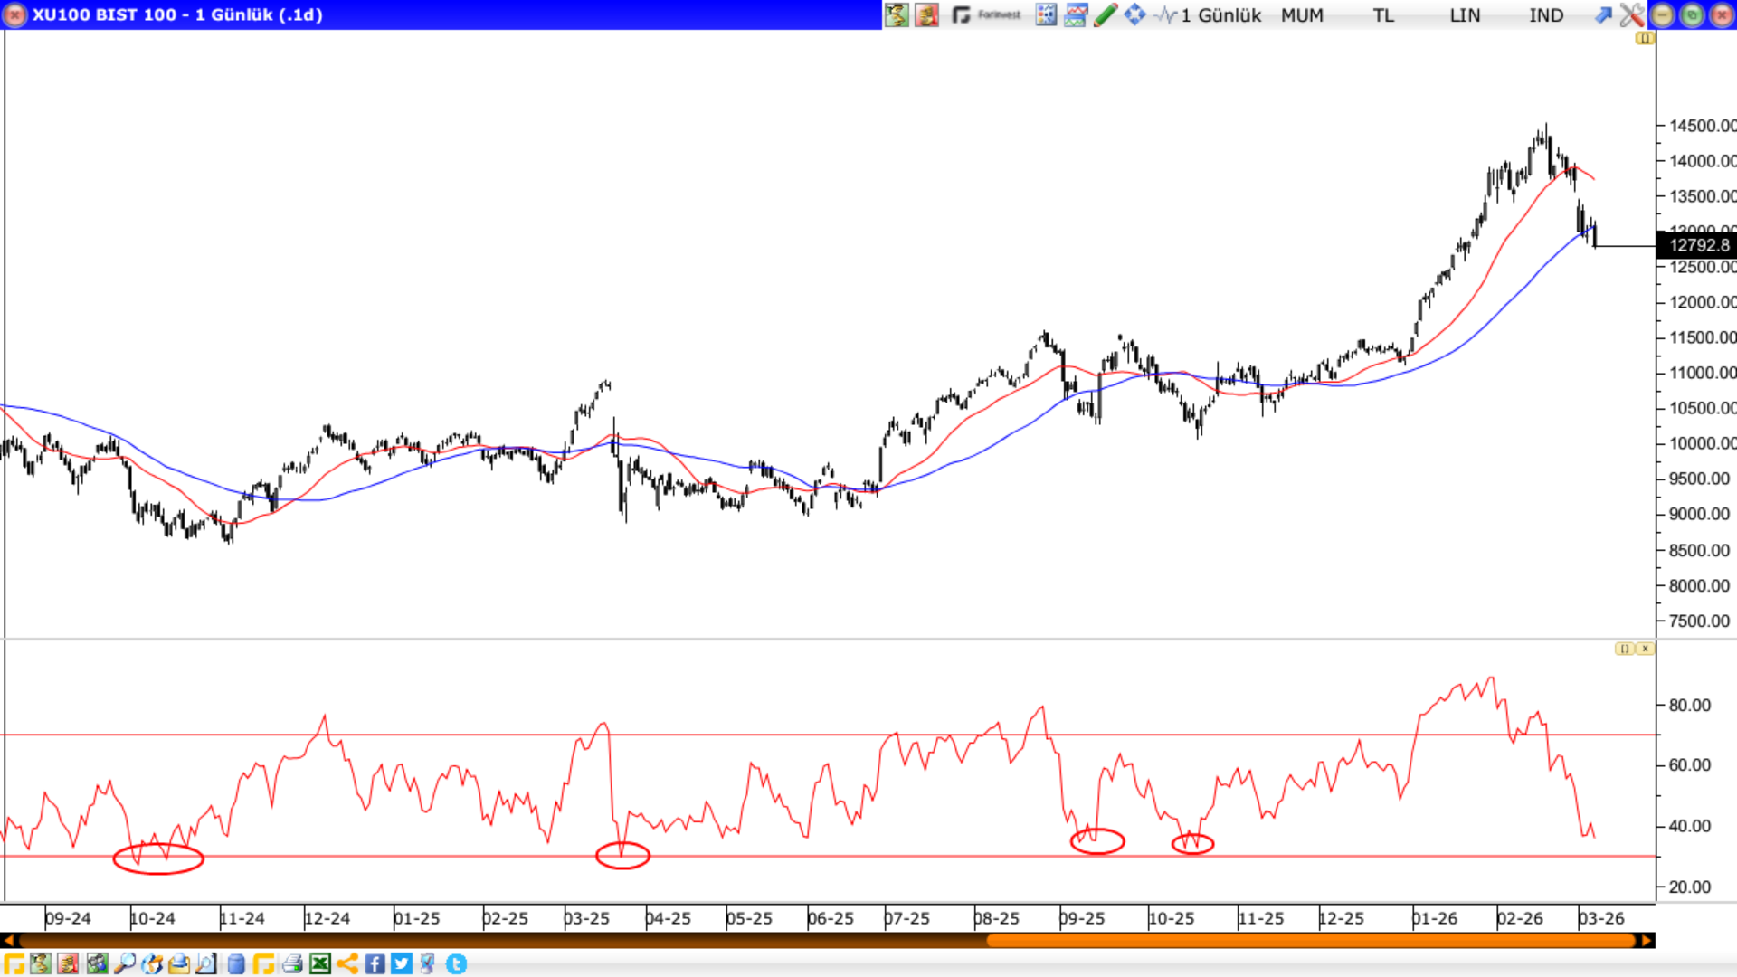Close the RSI indicator panel
The height and width of the screenshot is (977, 1737).
[1646, 649]
